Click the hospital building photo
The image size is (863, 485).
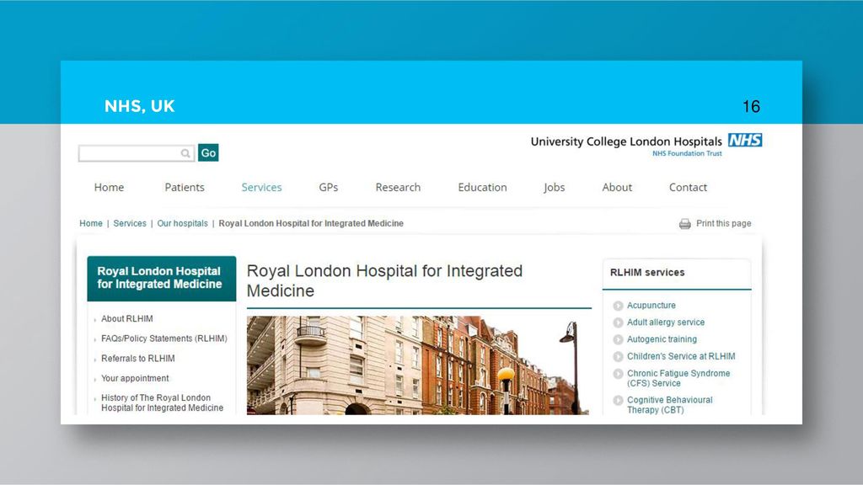pyautogui.click(x=418, y=365)
